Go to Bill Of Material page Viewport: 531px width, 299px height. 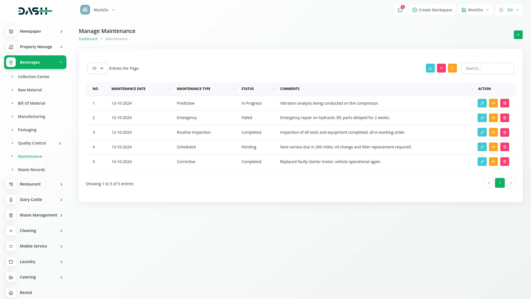point(31,103)
